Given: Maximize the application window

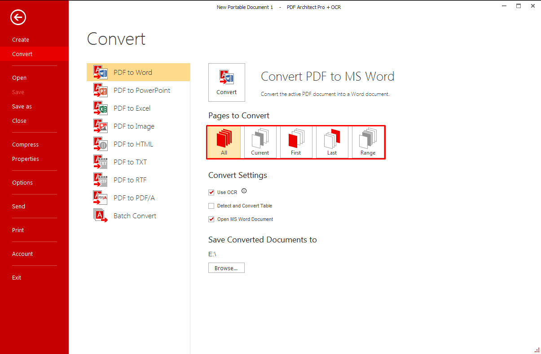Looking at the screenshot, I should pos(519,6).
